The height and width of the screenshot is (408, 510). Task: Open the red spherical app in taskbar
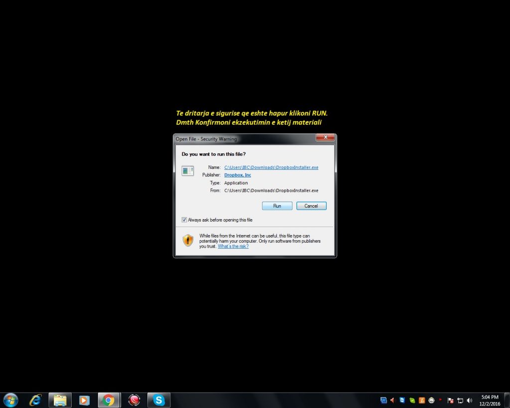pos(134,400)
